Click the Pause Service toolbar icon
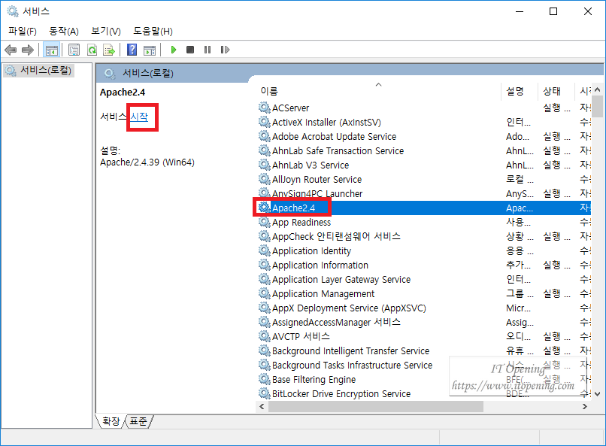606x446 pixels. tap(208, 50)
